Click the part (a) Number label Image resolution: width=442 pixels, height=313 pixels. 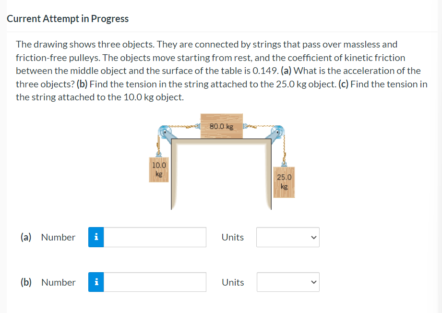59,238
